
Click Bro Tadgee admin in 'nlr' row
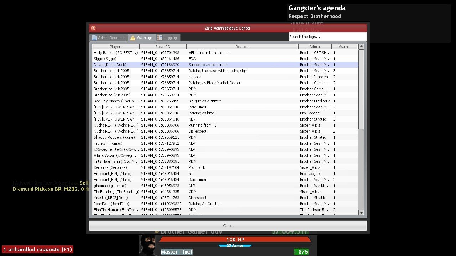coord(310,174)
